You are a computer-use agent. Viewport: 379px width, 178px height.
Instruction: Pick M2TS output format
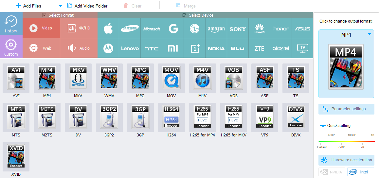point(47,117)
